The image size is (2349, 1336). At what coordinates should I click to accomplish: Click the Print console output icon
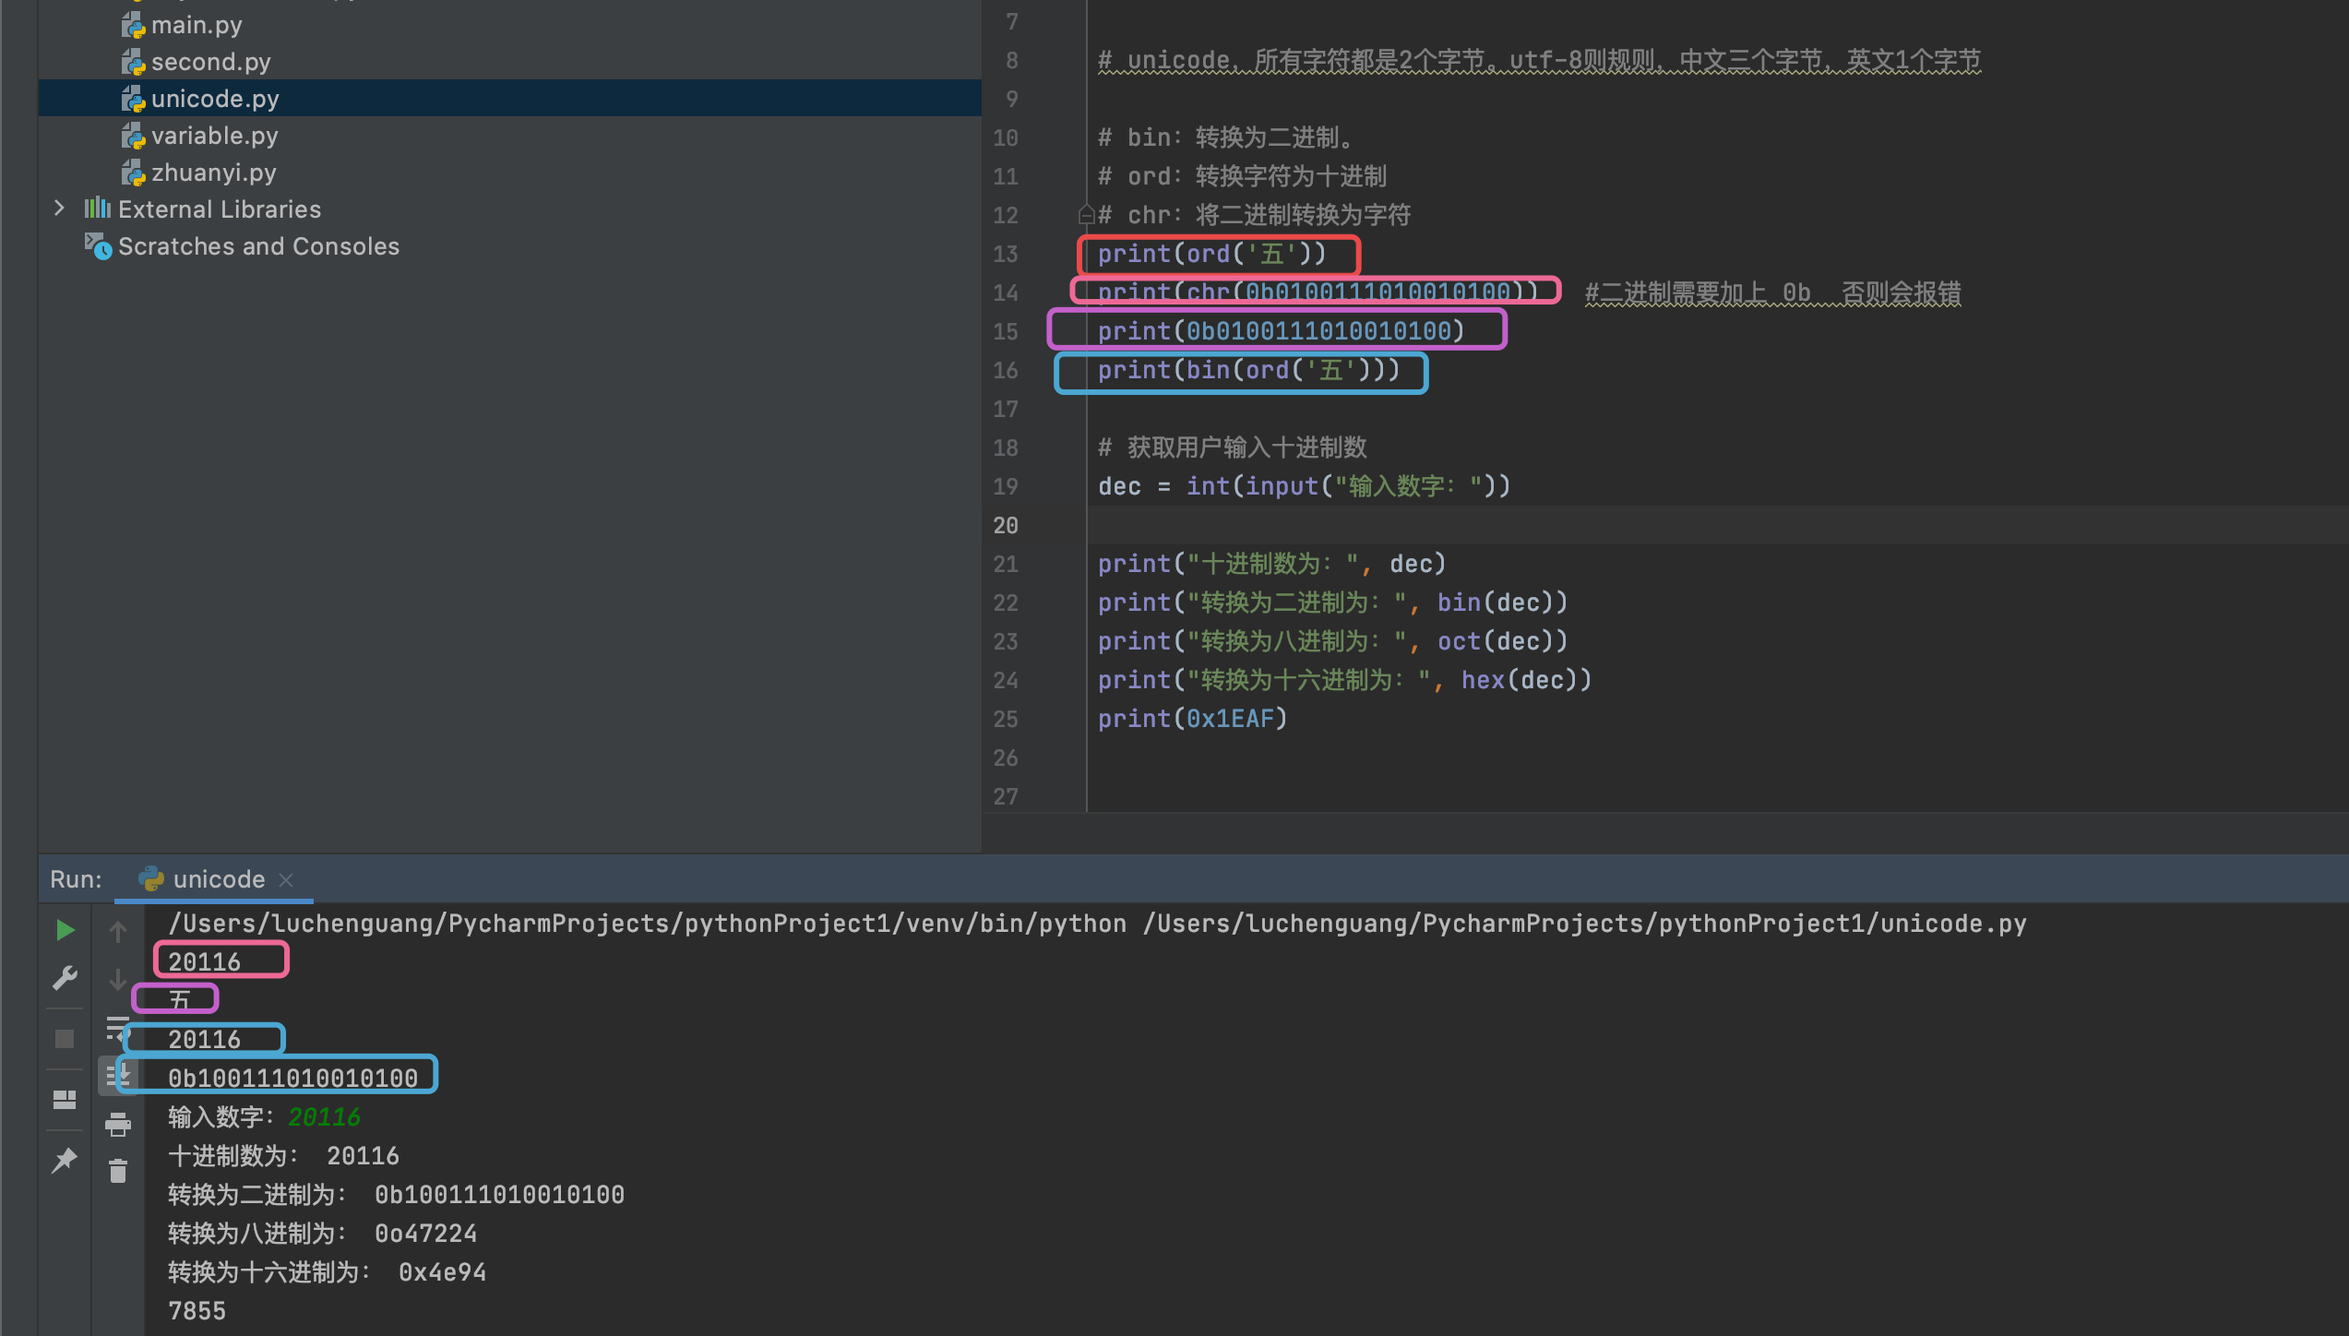point(118,1125)
